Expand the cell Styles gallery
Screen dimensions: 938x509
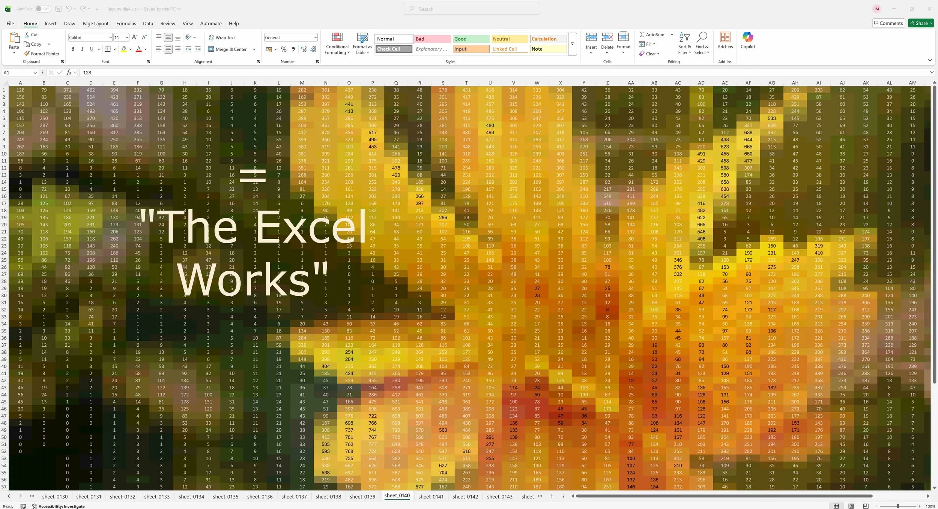coord(572,44)
